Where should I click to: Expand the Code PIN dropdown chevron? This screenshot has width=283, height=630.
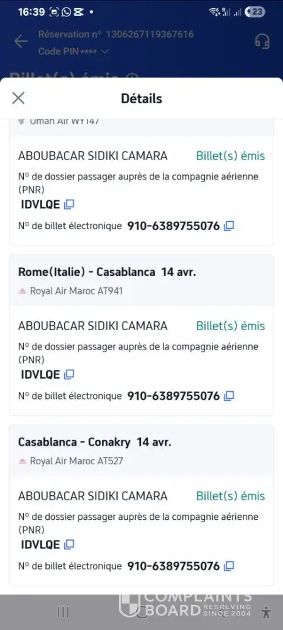[104, 52]
